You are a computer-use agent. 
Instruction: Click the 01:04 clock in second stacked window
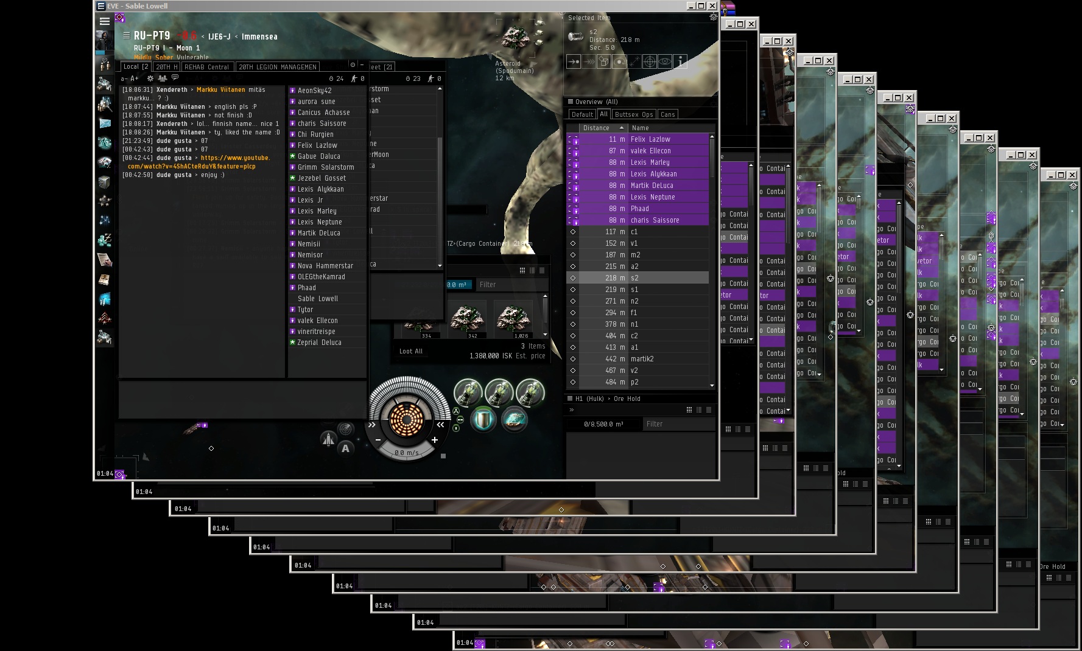tap(144, 492)
